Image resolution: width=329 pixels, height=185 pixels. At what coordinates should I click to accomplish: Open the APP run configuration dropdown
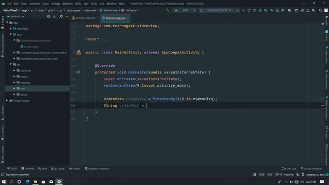pyautogui.click(x=185, y=10)
